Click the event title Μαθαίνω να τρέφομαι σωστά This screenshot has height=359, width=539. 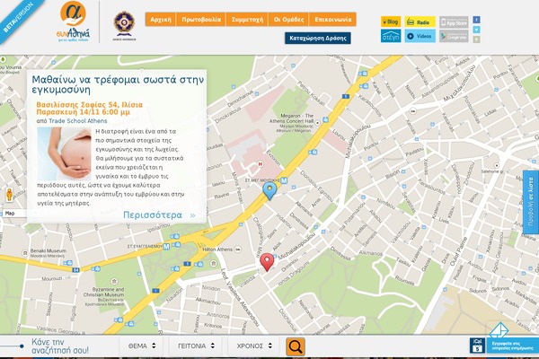(118, 84)
